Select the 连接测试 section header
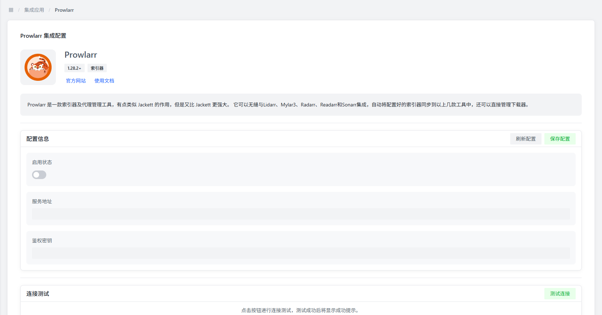602x315 pixels. (38, 294)
